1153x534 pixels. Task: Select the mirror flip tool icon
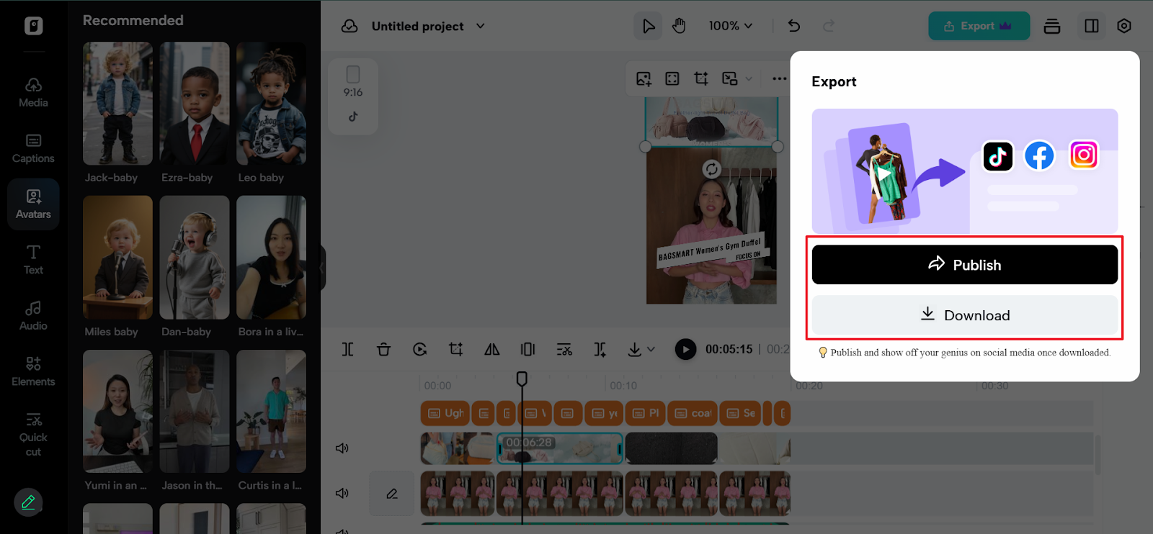(x=491, y=350)
